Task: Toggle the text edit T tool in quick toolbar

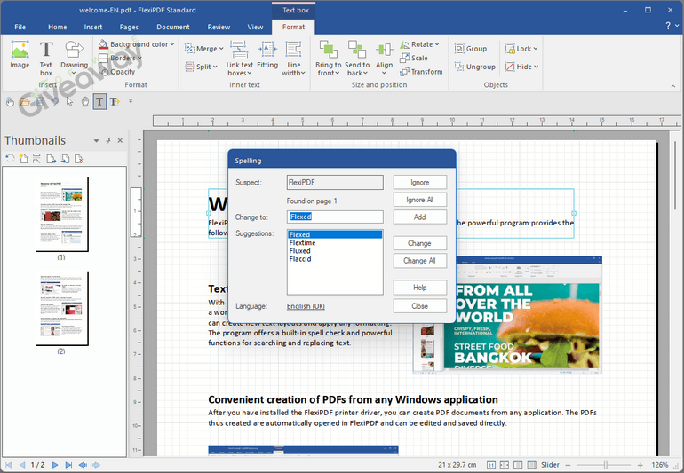Action: coord(99,102)
